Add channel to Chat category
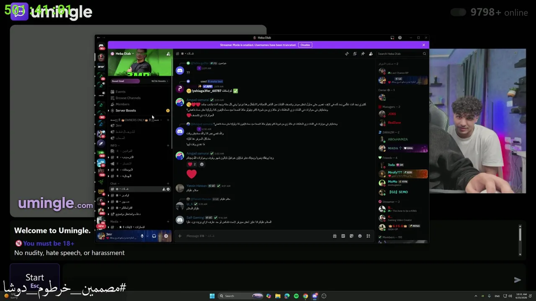The image size is (536, 301). [x=168, y=184]
